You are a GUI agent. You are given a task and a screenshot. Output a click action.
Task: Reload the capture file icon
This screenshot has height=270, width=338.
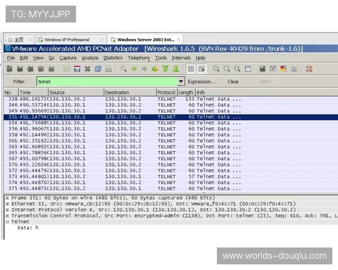98,69
